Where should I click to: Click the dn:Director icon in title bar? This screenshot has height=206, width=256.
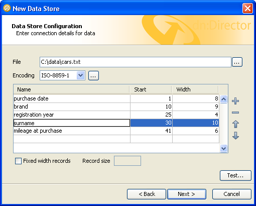click(x=7, y=8)
